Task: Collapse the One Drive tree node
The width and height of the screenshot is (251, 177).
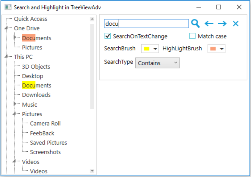Action: click(7, 28)
